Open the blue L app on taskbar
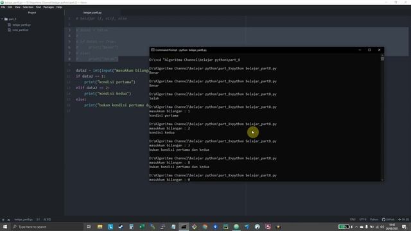The height and width of the screenshot is (231, 411). point(110,227)
